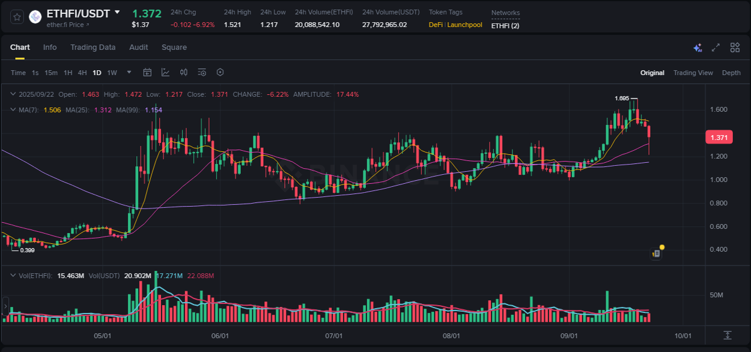Expand the chart to fullscreen
The image size is (751, 352).
(715, 47)
